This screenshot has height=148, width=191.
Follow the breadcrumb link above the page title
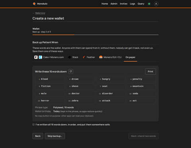pyautogui.click(x=40, y=13)
